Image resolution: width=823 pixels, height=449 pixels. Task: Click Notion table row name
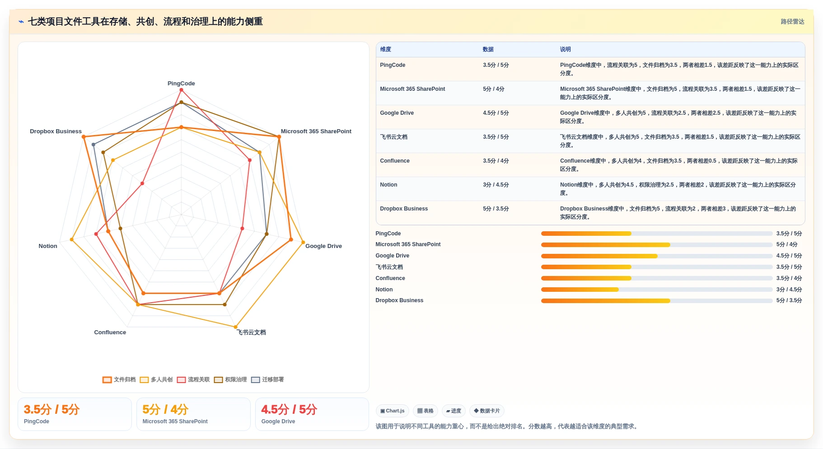tap(388, 185)
